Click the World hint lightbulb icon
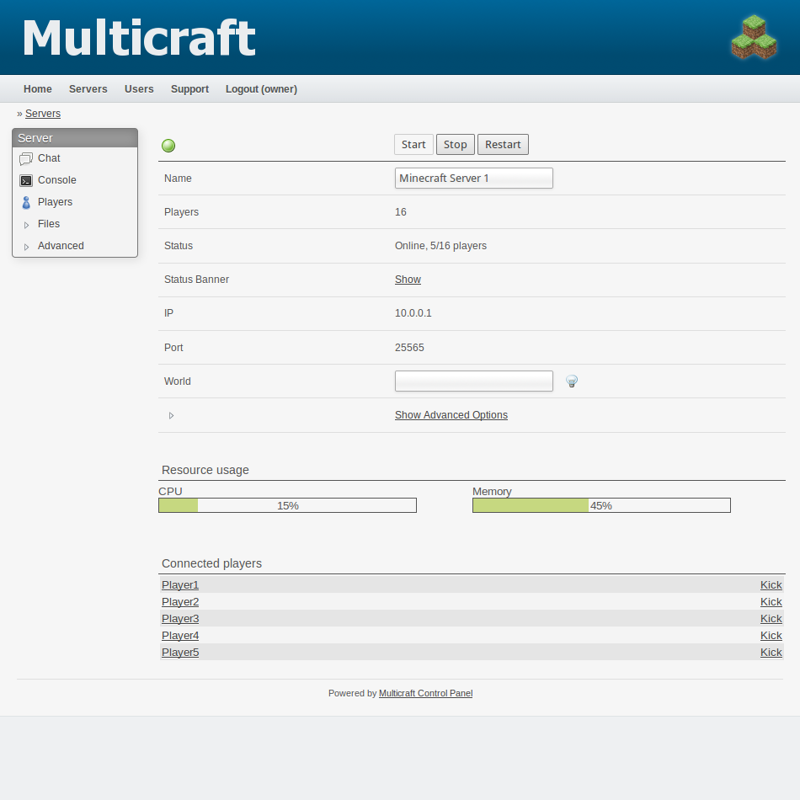The height and width of the screenshot is (800, 800). coord(572,381)
